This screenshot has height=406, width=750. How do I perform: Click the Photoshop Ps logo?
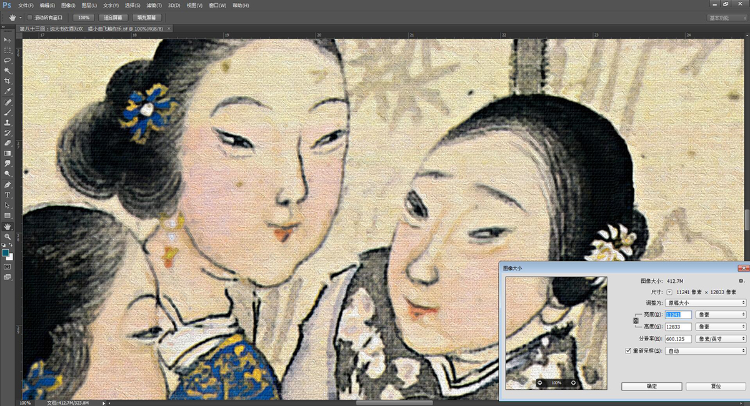7,6
